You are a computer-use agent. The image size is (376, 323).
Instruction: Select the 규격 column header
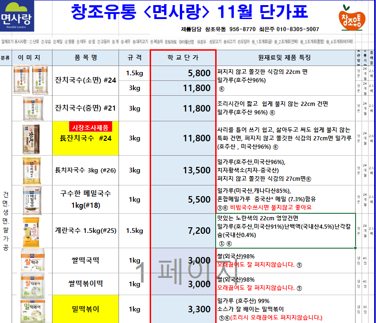pyautogui.click(x=134, y=58)
